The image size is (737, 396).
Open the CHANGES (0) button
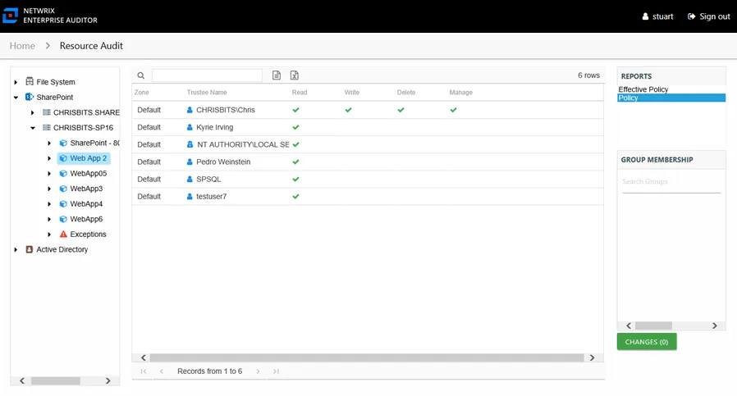(646, 342)
